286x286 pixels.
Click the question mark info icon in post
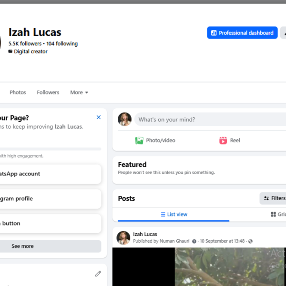click(x=194, y=241)
